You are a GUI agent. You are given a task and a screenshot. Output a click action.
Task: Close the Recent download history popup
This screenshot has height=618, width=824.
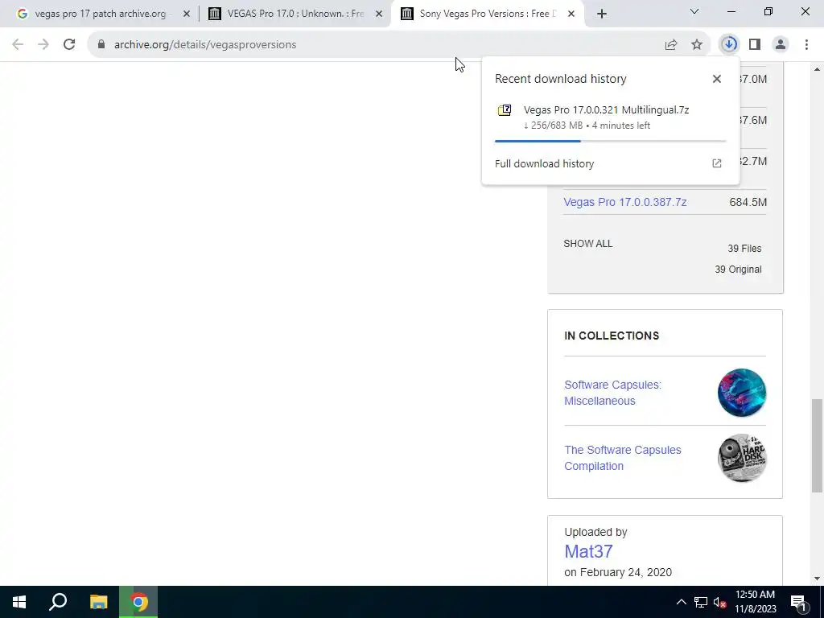[x=717, y=79]
